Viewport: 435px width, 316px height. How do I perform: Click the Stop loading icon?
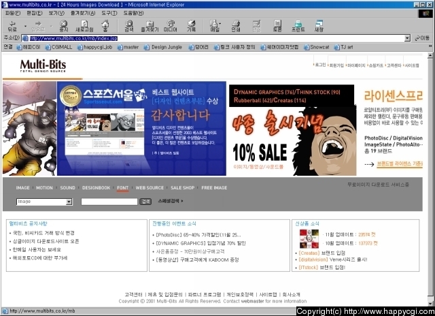64,26
